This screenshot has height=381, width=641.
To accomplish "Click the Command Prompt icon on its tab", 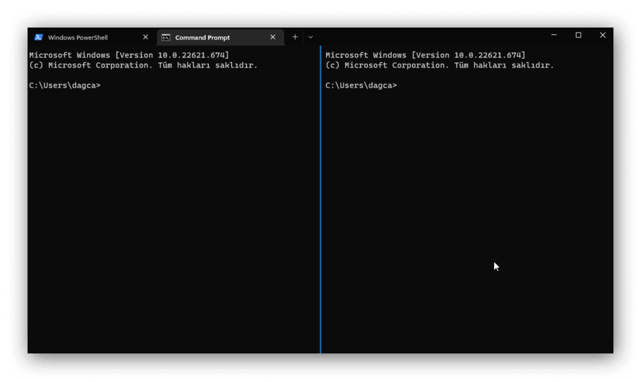I will click(x=166, y=37).
